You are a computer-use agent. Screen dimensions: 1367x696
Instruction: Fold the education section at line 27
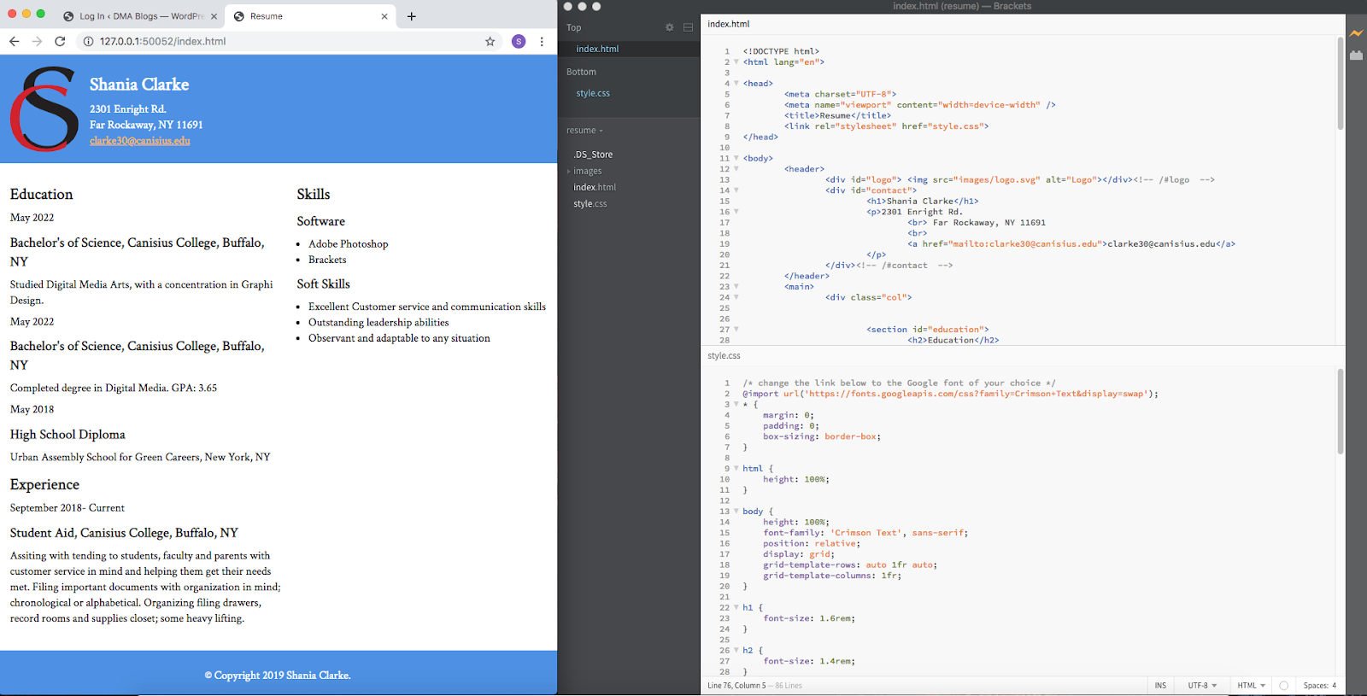(x=736, y=329)
